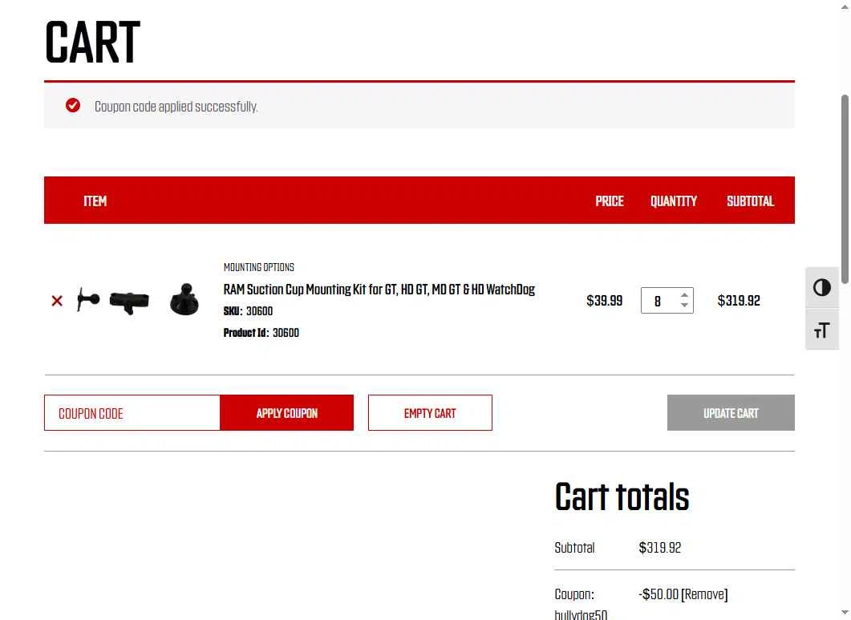Screen dimensions: 851x620
Task: Click the -$50.00 coupon discount amount
Action: (659, 594)
